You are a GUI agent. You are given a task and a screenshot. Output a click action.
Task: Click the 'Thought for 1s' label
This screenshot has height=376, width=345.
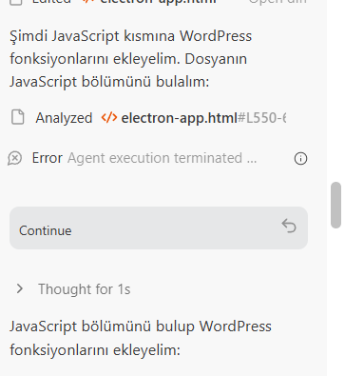[85, 289]
